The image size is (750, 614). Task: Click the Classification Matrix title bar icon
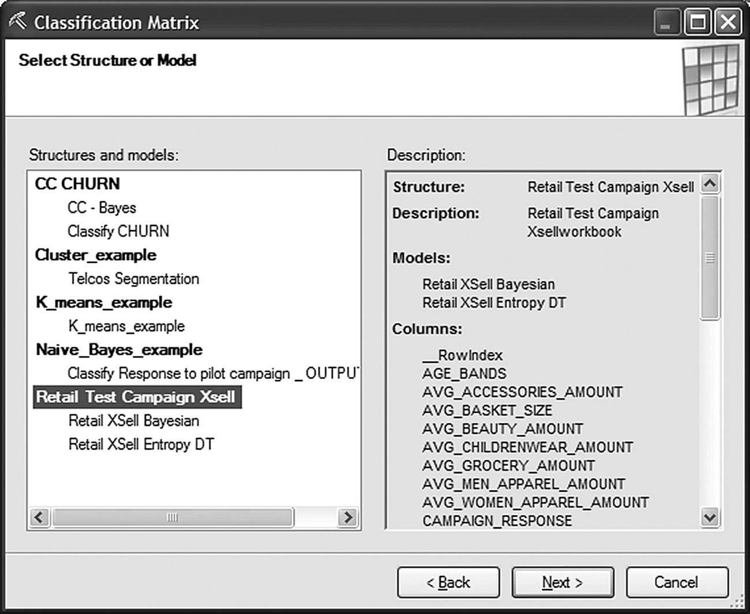tap(17, 21)
